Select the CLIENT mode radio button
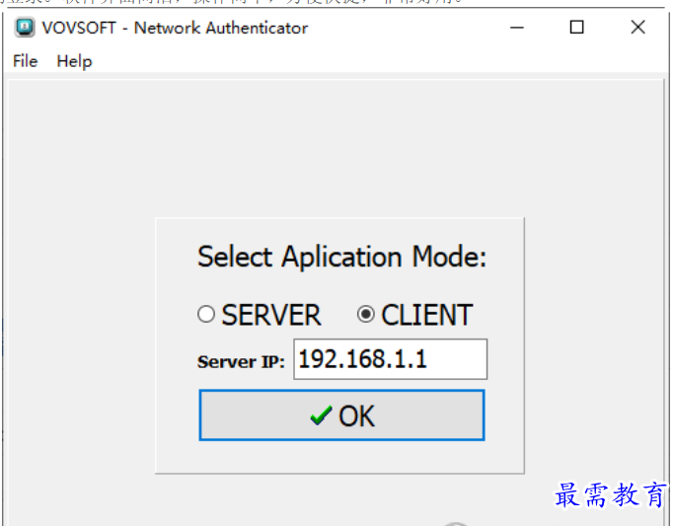The height and width of the screenshot is (526, 675). coord(366,314)
